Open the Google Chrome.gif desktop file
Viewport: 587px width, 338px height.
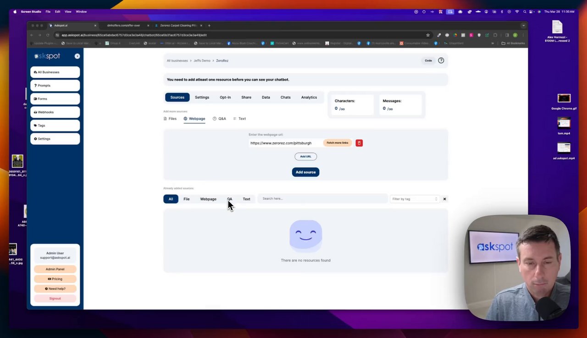coord(564,102)
